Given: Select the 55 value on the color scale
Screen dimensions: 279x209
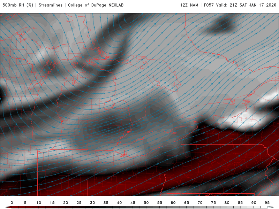Looking at the screenshot, I should tap(160, 203).
